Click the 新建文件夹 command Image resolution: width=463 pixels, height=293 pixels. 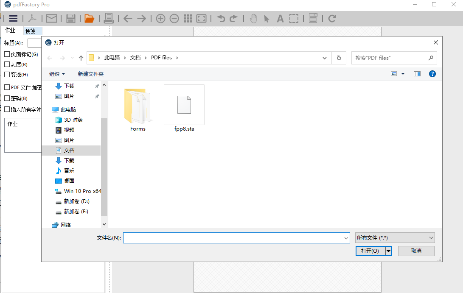point(90,73)
